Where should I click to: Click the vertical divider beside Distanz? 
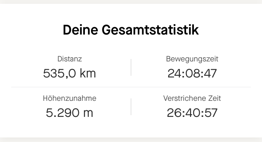131,67
